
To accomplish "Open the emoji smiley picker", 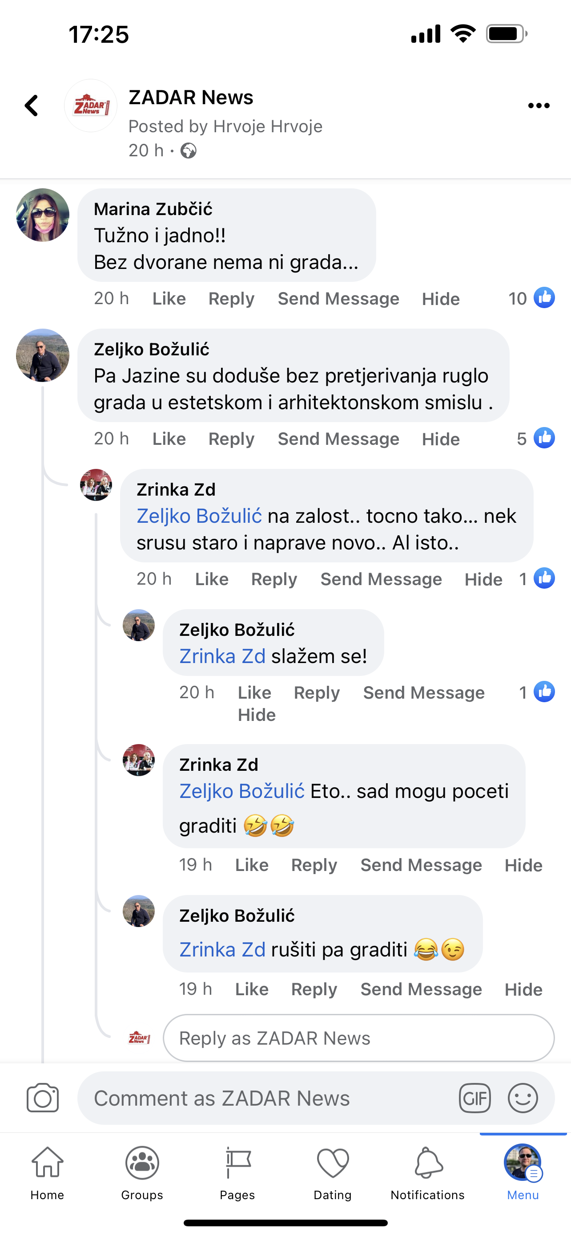I will pos(523,1098).
